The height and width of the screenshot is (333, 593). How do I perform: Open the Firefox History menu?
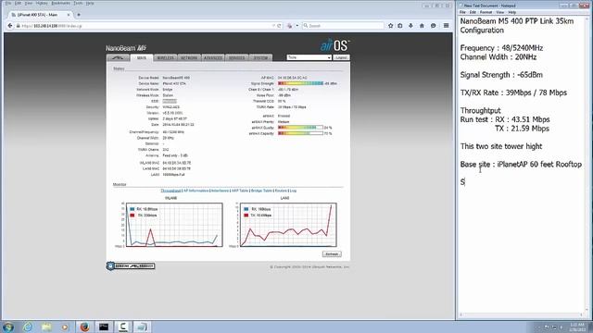tap(42, 3)
